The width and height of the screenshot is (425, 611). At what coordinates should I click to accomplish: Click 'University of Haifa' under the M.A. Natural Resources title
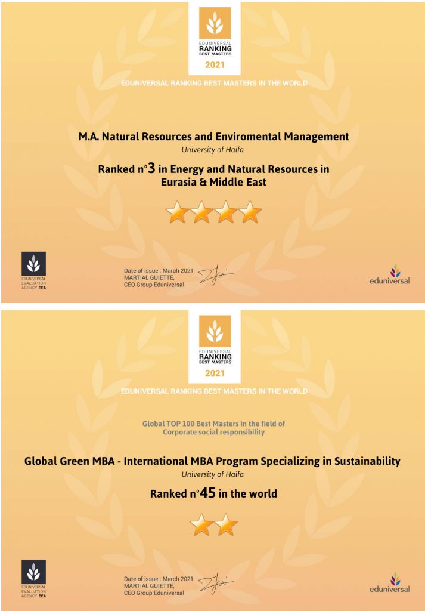(x=213, y=149)
